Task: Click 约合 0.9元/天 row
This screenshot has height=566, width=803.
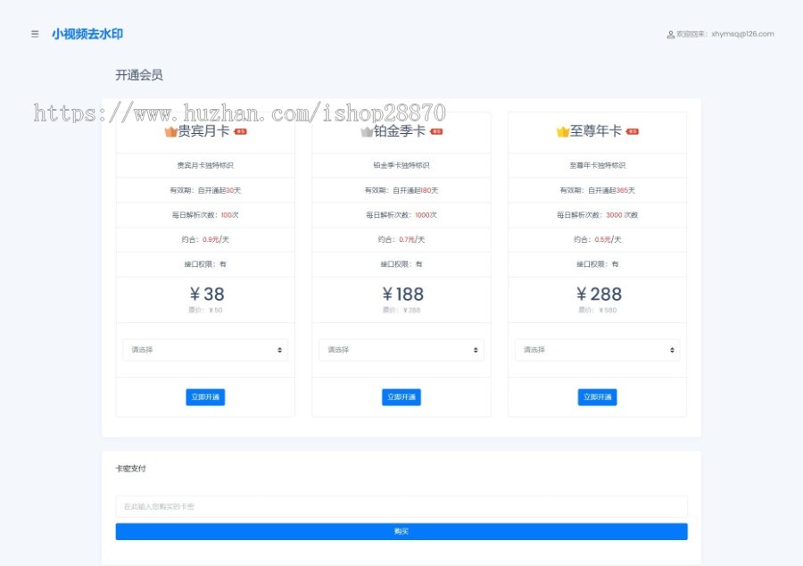Action: pyautogui.click(x=205, y=239)
